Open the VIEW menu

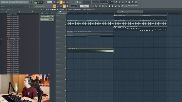[15, 2]
